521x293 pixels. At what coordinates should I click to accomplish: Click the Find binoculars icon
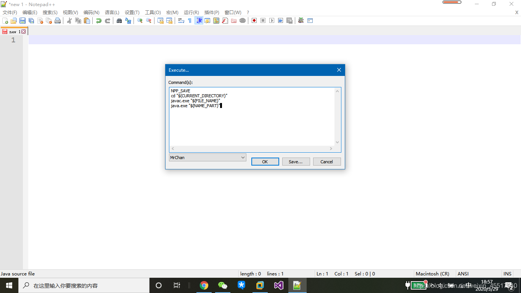[x=119, y=21]
